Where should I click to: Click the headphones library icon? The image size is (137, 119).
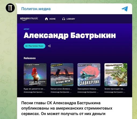pyautogui.click(x=64, y=19)
